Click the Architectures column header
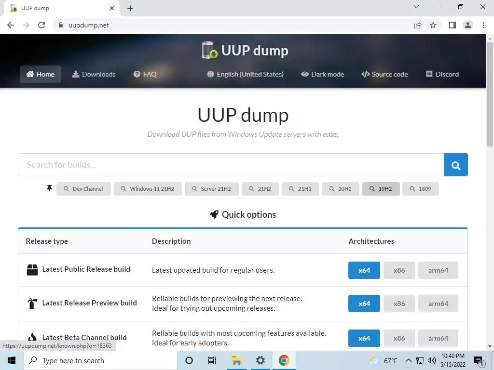This screenshot has width=494, height=370. point(371,241)
